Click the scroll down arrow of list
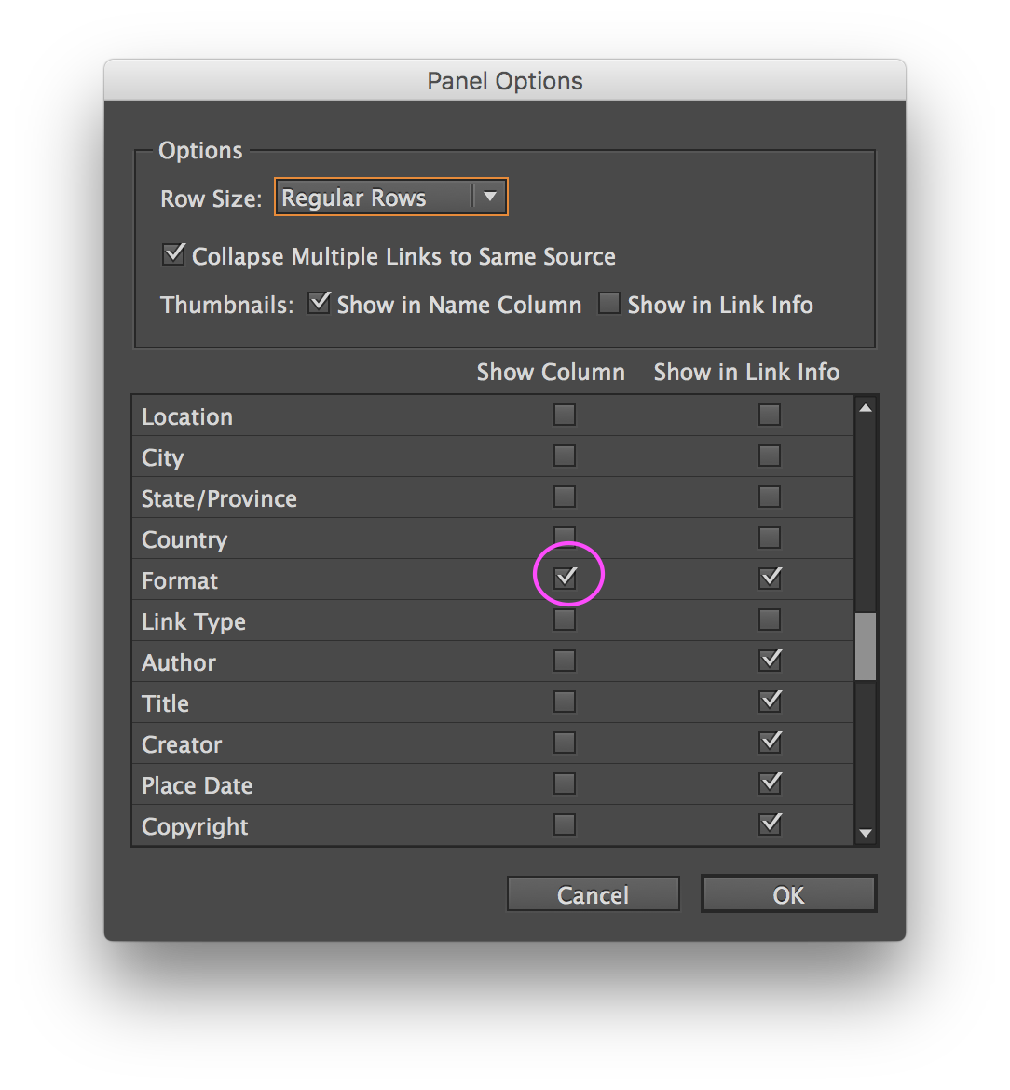The width and height of the screenshot is (1010, 1090). click(x=866, y=833)
